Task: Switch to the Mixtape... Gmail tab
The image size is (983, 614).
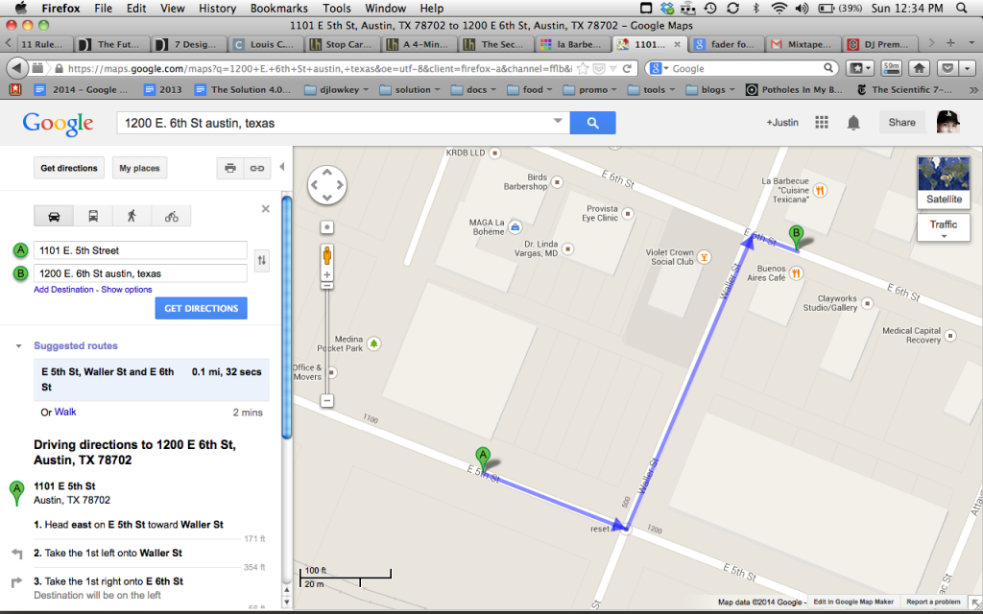Action: pos(803,44)
